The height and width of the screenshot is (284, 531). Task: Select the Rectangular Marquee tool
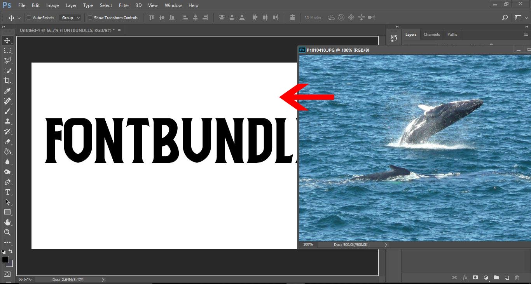(x=7, y=51)
